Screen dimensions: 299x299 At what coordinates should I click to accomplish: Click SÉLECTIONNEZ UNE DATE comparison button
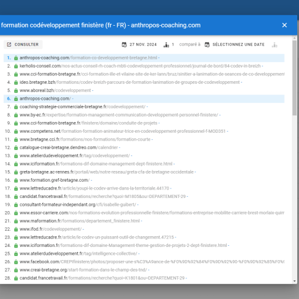pos(235,44)
